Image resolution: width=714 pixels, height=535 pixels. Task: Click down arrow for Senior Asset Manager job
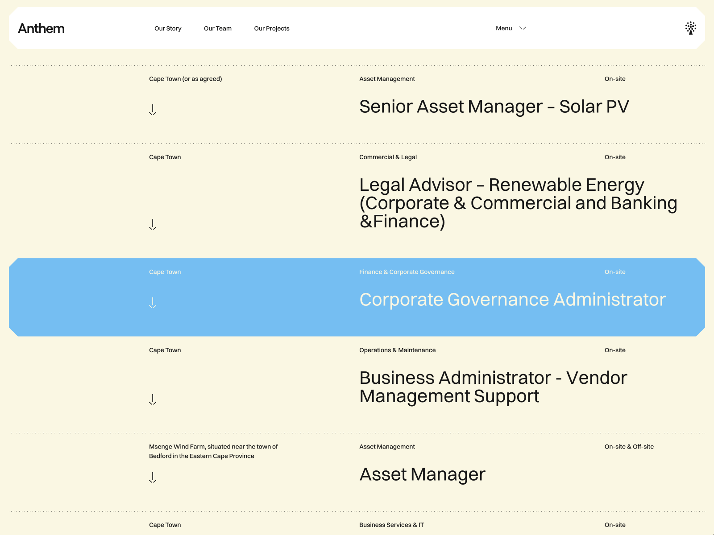click(x=153, y=110)
